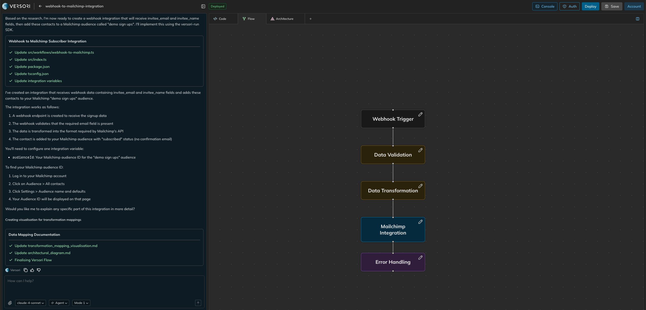This screenshot has width=646, height=310.
Task: Open the claude-4-sonnet model dropdown
Action: coord(30,303)
